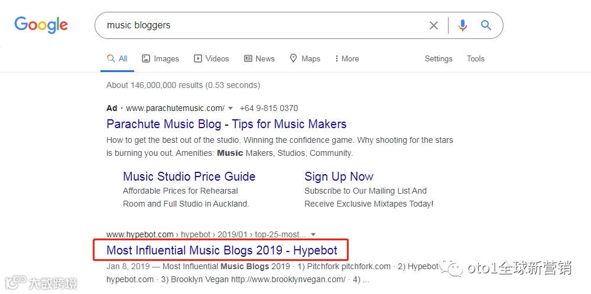This screenshot has height=294, width=591.
Task: Open Parachute Music Blog ad title link
Action: pyautogui.click(x=226, y=124)
